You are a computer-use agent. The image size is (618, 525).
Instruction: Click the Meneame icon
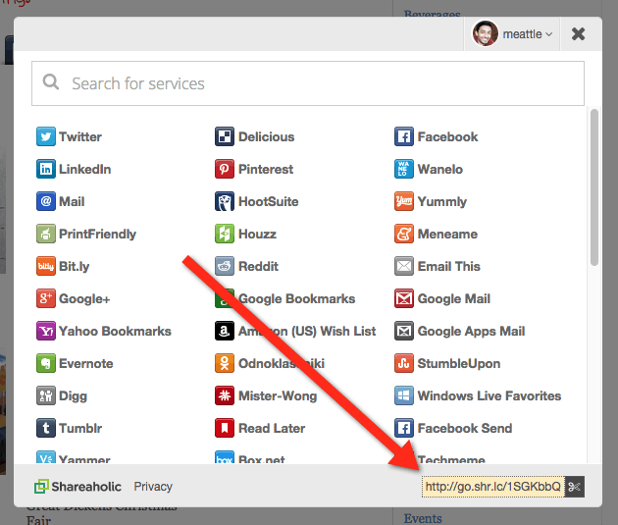click(404, 234)
